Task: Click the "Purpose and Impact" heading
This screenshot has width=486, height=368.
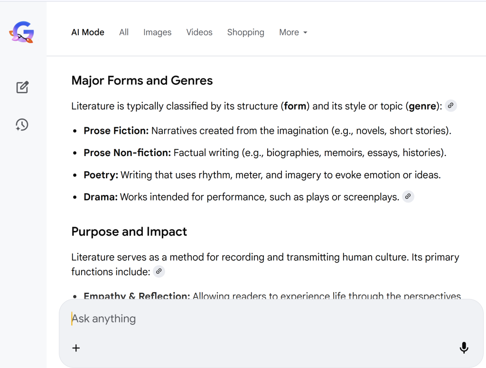Action: (x=129, y=231)
